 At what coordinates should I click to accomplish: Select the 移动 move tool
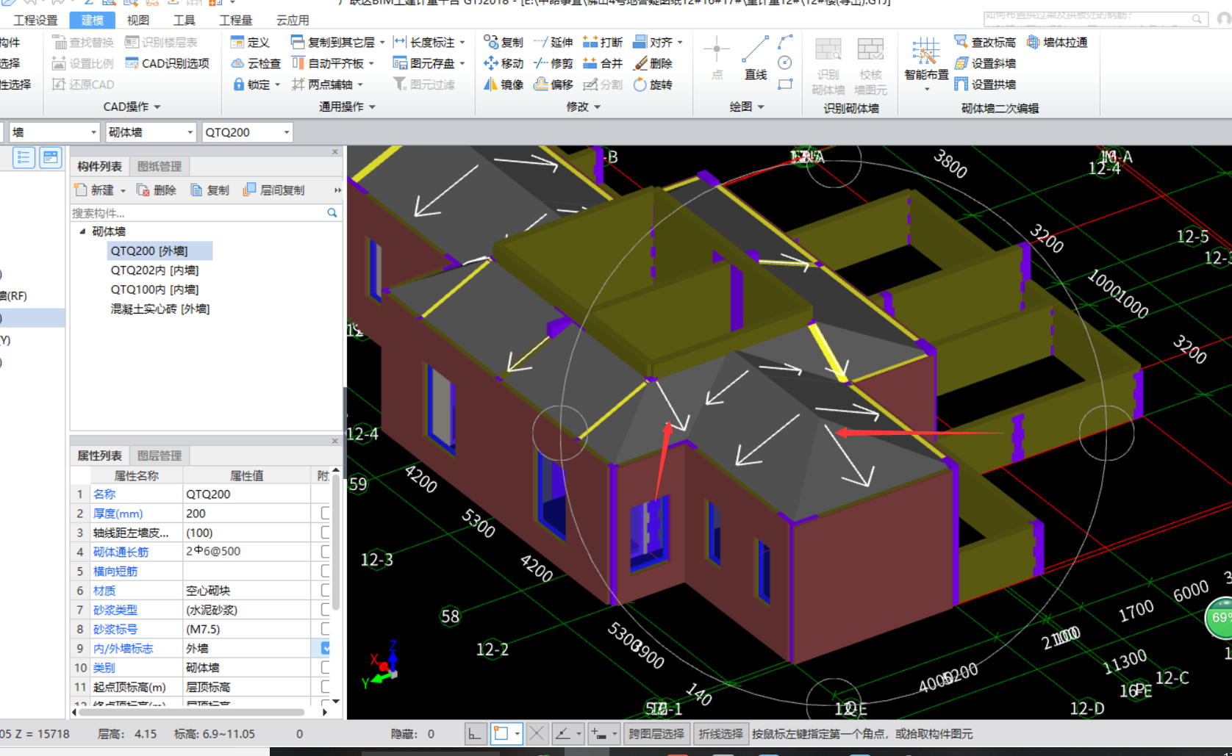pyautogui.click(x=504, y=64)
